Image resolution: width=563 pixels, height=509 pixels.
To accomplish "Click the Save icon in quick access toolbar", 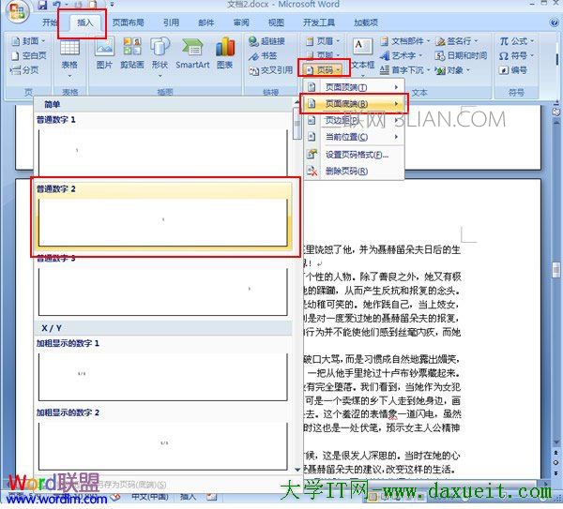I will click(x=42, y=5).
